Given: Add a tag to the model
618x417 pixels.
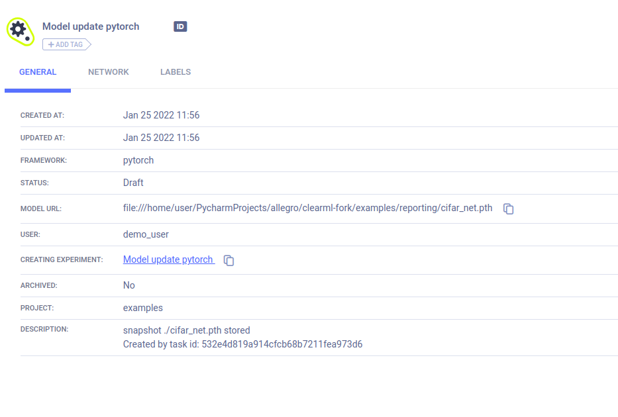Looking at the screenshot, I should (x=66, y=44).
